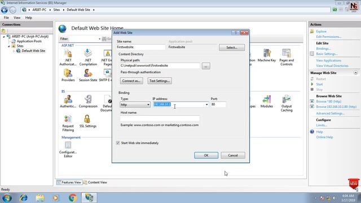The height and width of the screenshot is (203, 361).
Task: Click the Limits... link
Action: pyautogui.click(x=322, y=125)
